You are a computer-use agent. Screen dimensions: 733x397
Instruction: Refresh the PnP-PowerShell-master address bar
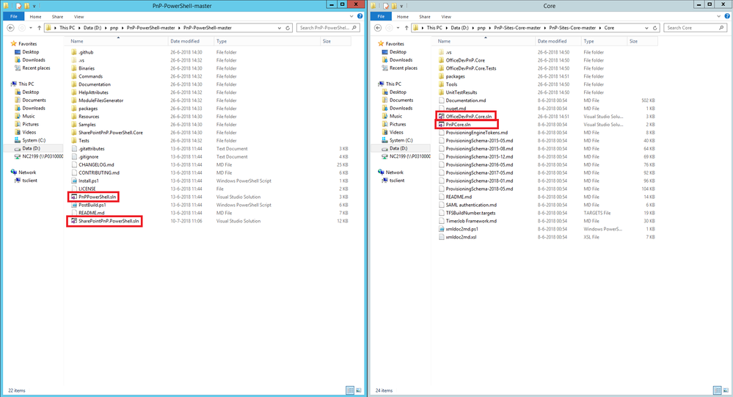pyautogui.click(x=288, y=28)
